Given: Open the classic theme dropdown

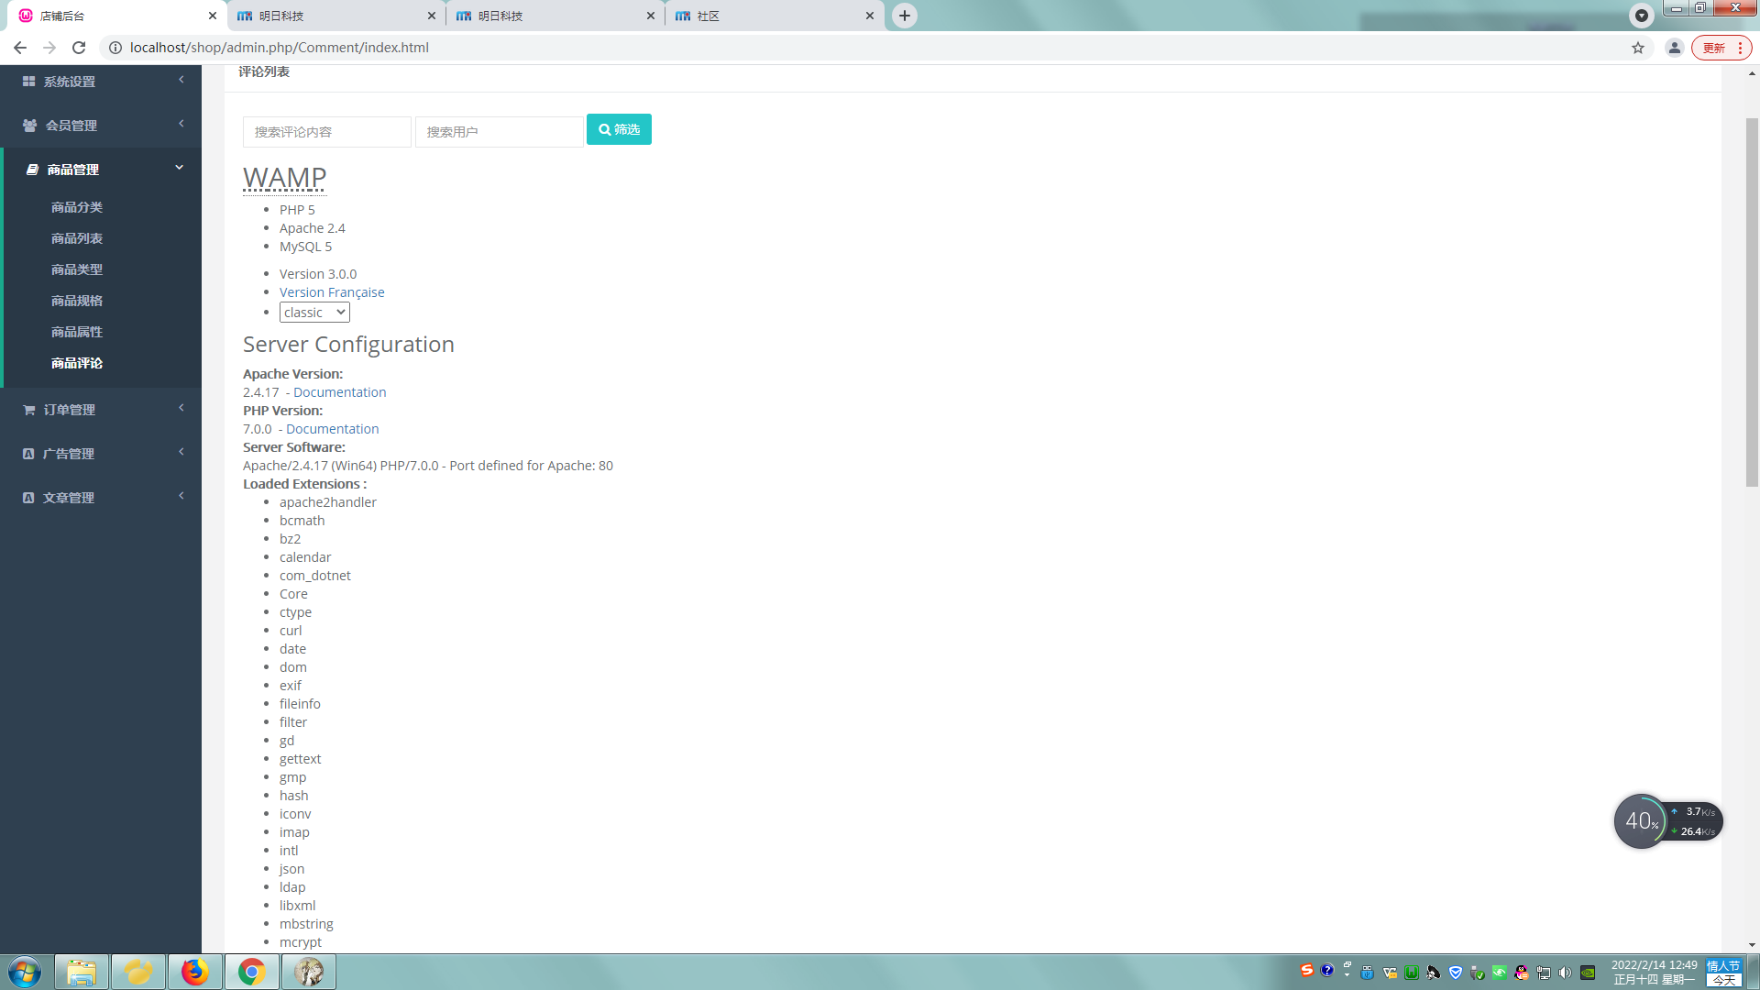Looking at the screenshot, I should click(x=314, y=313).
